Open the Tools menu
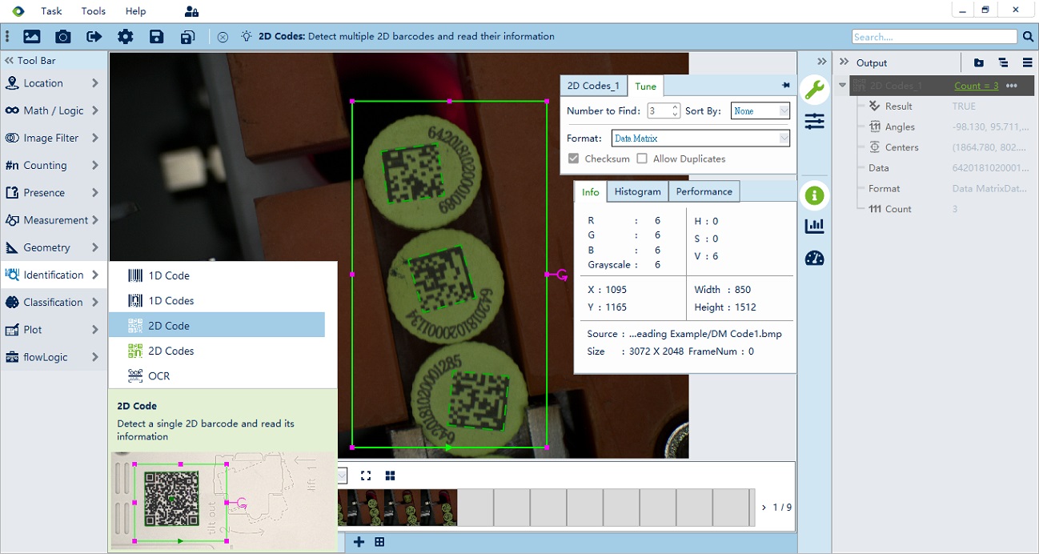This screenshot has height=554, width=1039. click(94, 11)
